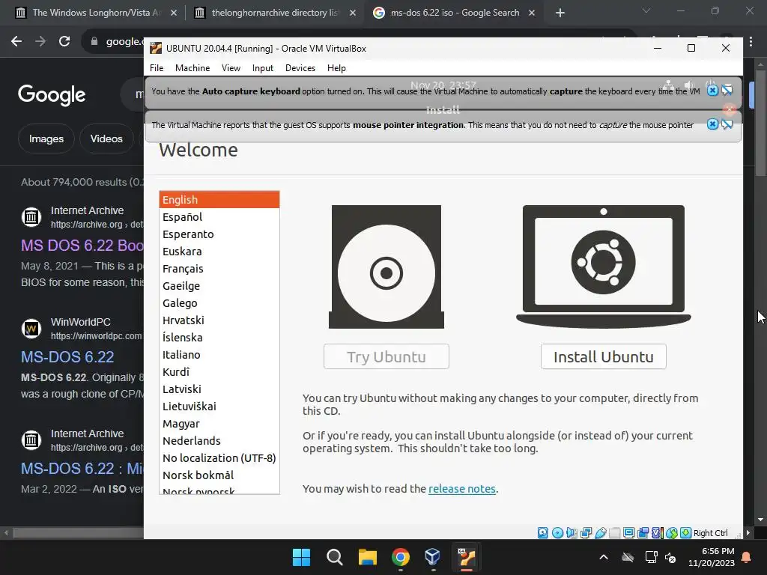Click Chrome's back arrow
The width and height of the screenshot is (767, 575).
click(16, 42)
